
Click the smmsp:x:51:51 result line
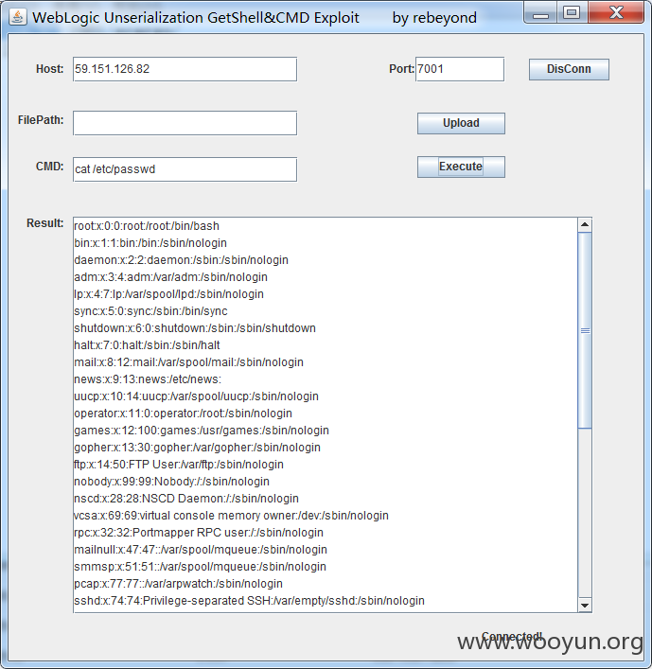click(200, 567)
